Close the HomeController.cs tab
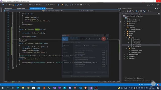 [44, 8]
